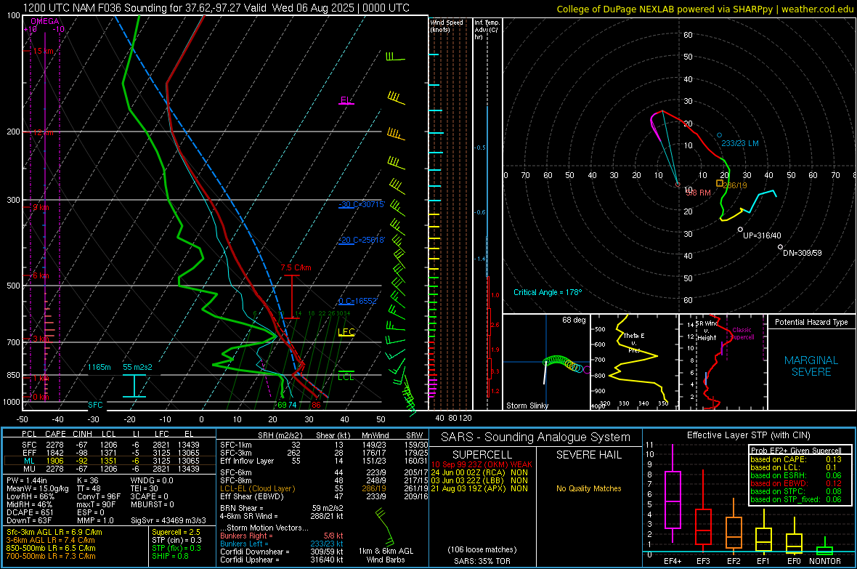This screenshot has height=569, width=857.
Task: Click the 'Wind Speed (knots)' panel header
Action: coord(447,25)
